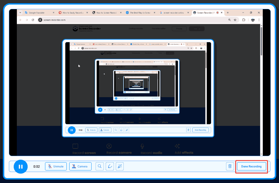The image size is (279, 183).
Task: Delete the recording via trash icon
Action: coord(230,167)
